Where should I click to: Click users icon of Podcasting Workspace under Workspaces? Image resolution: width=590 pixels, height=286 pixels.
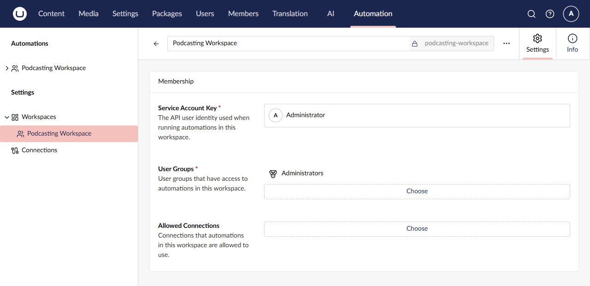coord(20,134)
